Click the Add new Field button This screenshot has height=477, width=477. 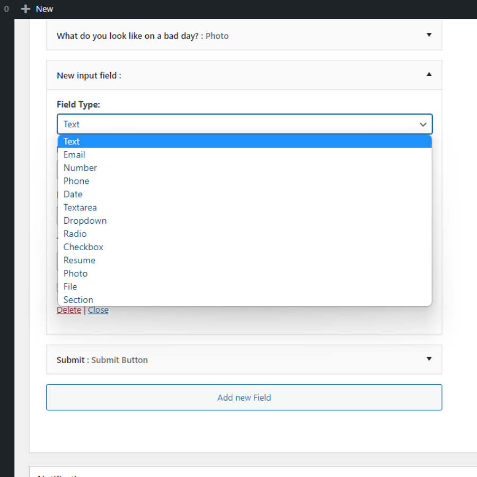[x=244, y=397]
